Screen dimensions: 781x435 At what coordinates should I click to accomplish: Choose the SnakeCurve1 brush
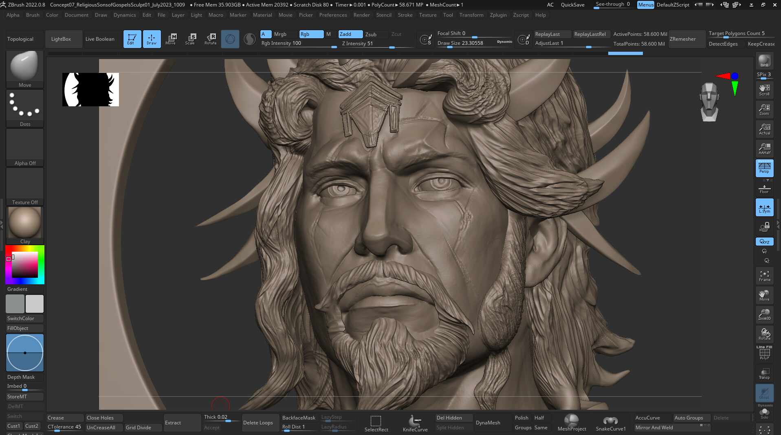(x=610, y=423)
